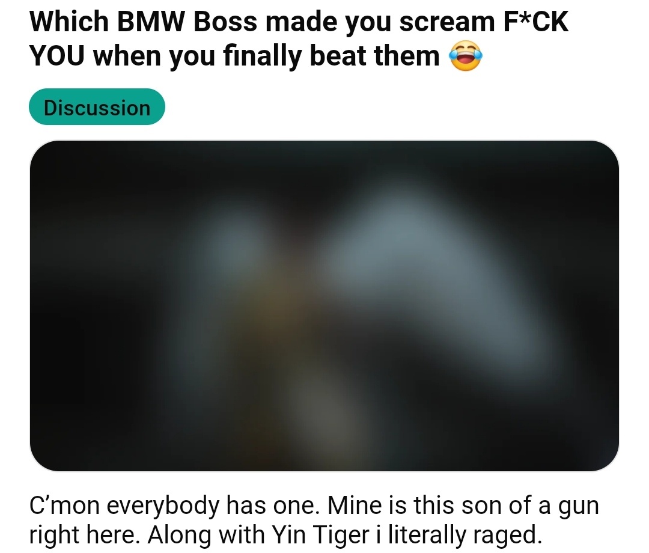Open the post titled Which BMW Boss
This screenshot has width=649, height=553.
click(299, 38)
